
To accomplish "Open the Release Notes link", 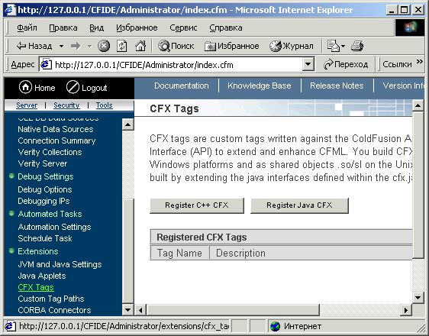I will (337, 86).
